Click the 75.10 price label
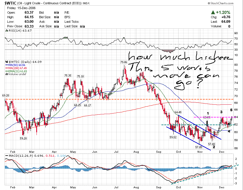Viewport: 243px width, 190px height. tap(80, 77)
